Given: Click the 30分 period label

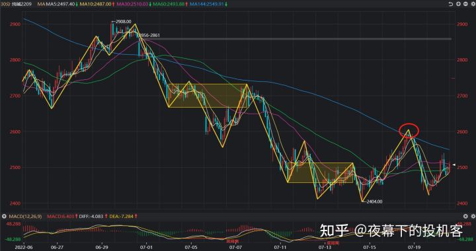Looking at the screenshot, I should click(x=5, y=4).
